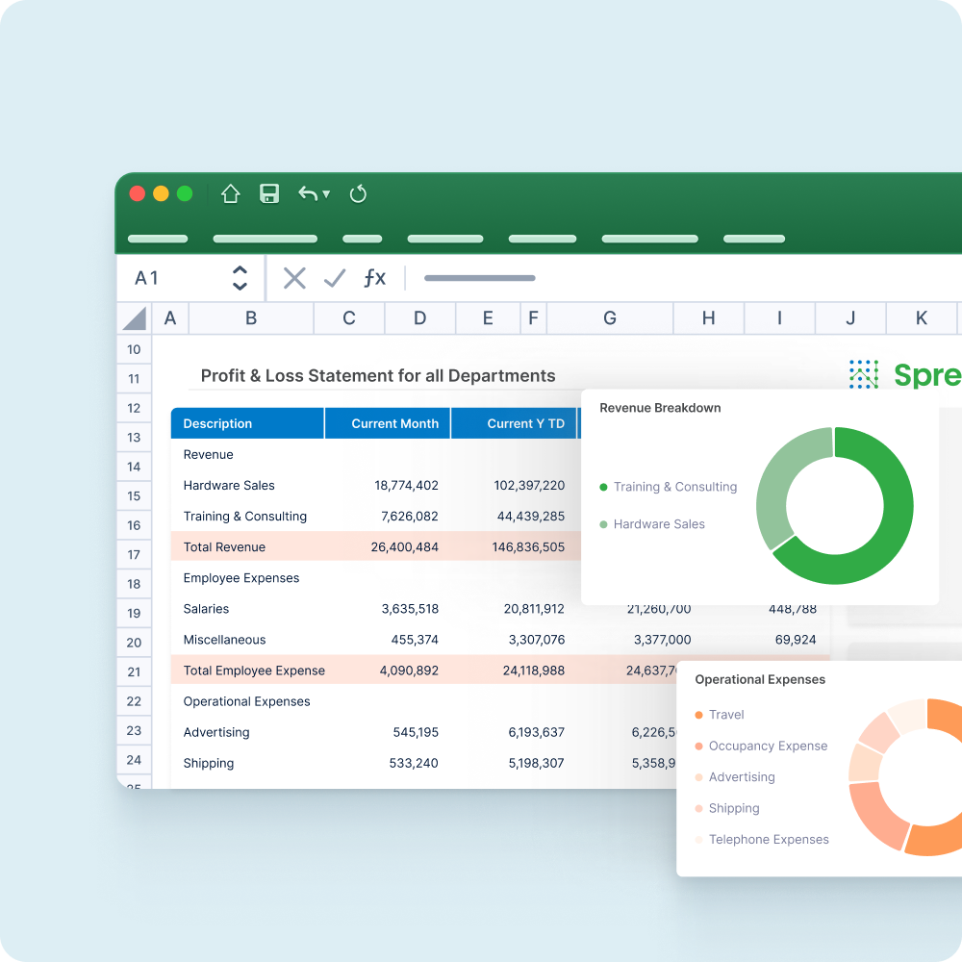This screenshot has height=962, width=962.
Task: Confirm formula entry with checkmark icon
Action: [335, 278]
